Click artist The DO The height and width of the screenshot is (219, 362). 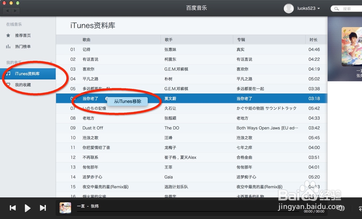pyautogui.click(x=172, y=128)
